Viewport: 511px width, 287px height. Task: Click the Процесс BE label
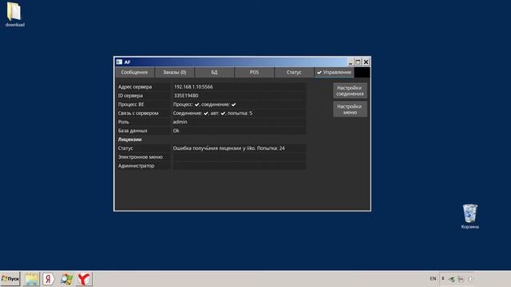[131, 104]
